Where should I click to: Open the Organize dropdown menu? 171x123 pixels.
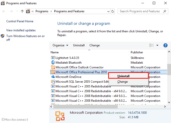point(60,45)
